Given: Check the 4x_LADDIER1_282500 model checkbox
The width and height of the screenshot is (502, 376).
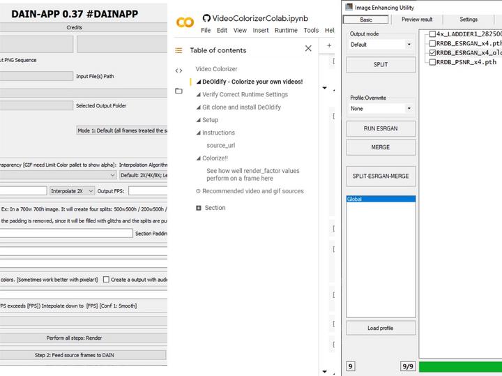Looking at the screenshot, I should click(x=432, y=34).
